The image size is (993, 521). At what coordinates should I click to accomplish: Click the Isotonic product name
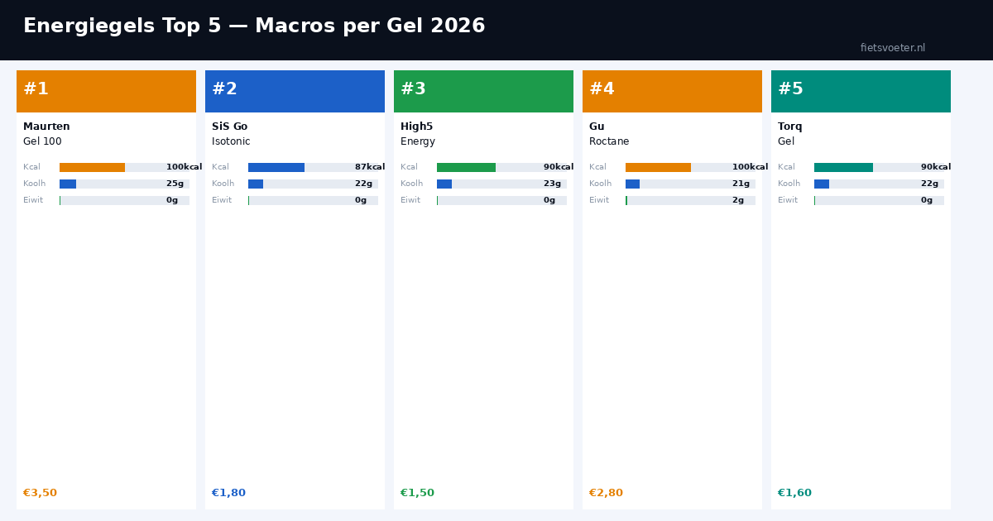tap(231, 141)
